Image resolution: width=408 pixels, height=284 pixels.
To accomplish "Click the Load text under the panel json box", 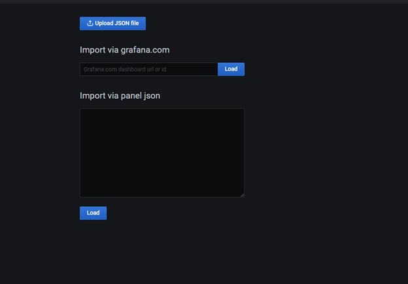I will (93, 213).
